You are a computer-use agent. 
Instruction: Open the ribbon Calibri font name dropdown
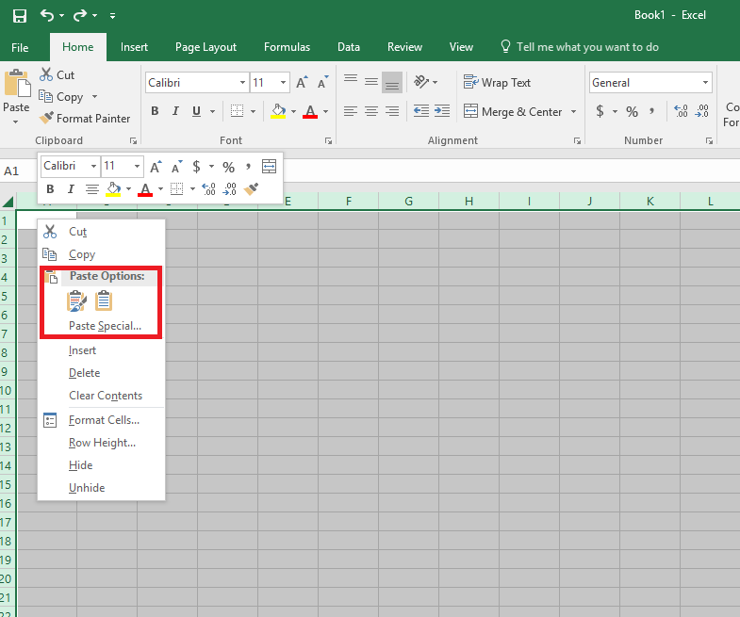242,83
